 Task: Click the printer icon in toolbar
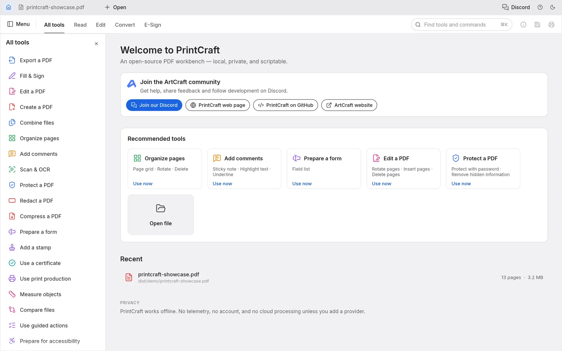tap(551, 25)
